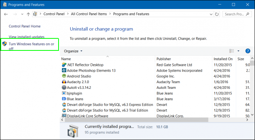The width and height of the screenshot is (255, 140).
Task: Sort list by Publisher column header
Action: (x=164, y=59)
